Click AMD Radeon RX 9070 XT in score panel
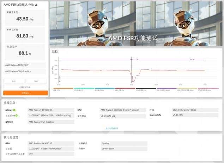 click(25, 65)
